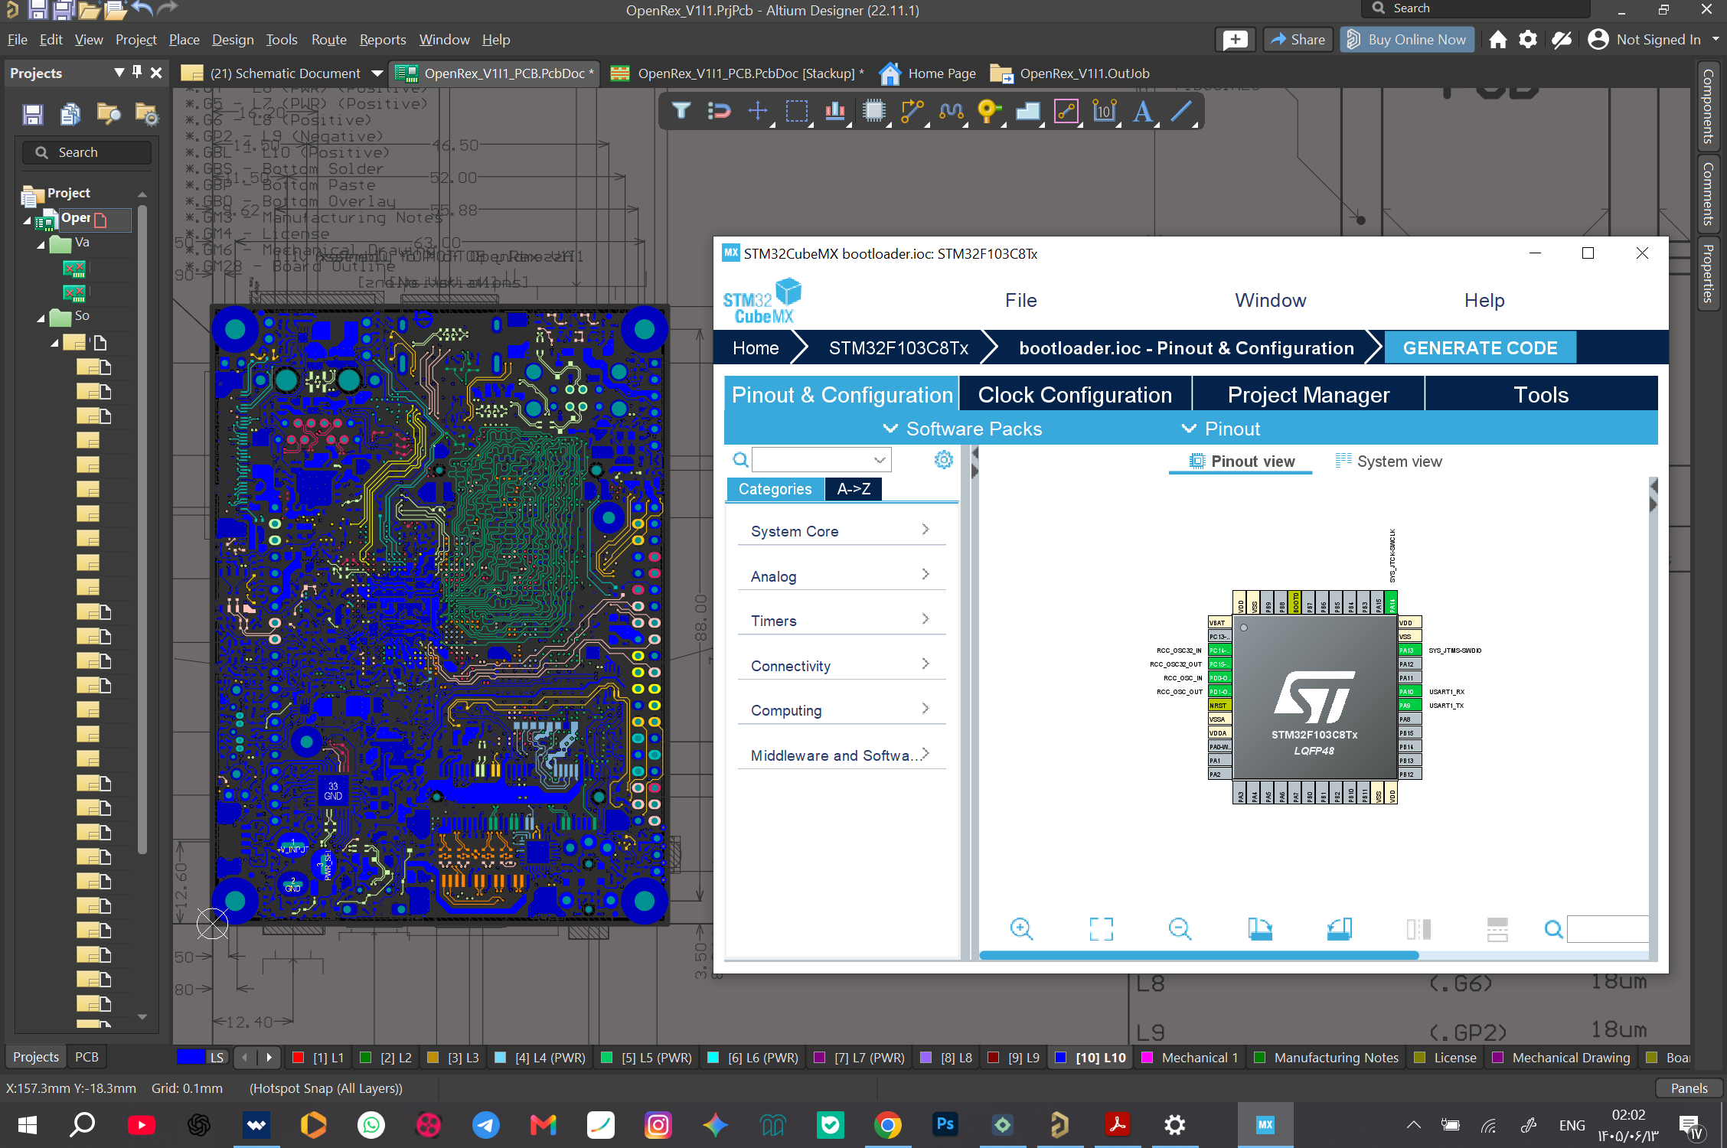This screenshot has height=1148, width=1727.
Task: Click Buy Online Now button
Action: (1407, 40)
